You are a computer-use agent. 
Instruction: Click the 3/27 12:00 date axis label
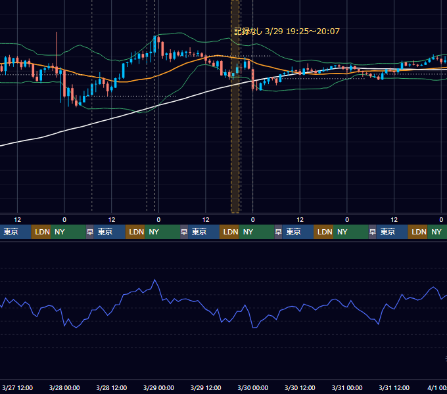pos(17,387)
